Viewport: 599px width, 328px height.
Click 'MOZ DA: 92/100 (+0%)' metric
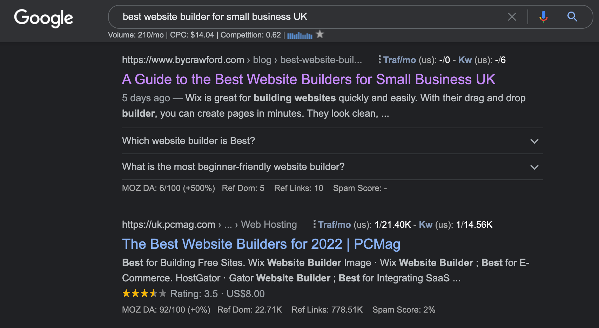click(166, 310)
